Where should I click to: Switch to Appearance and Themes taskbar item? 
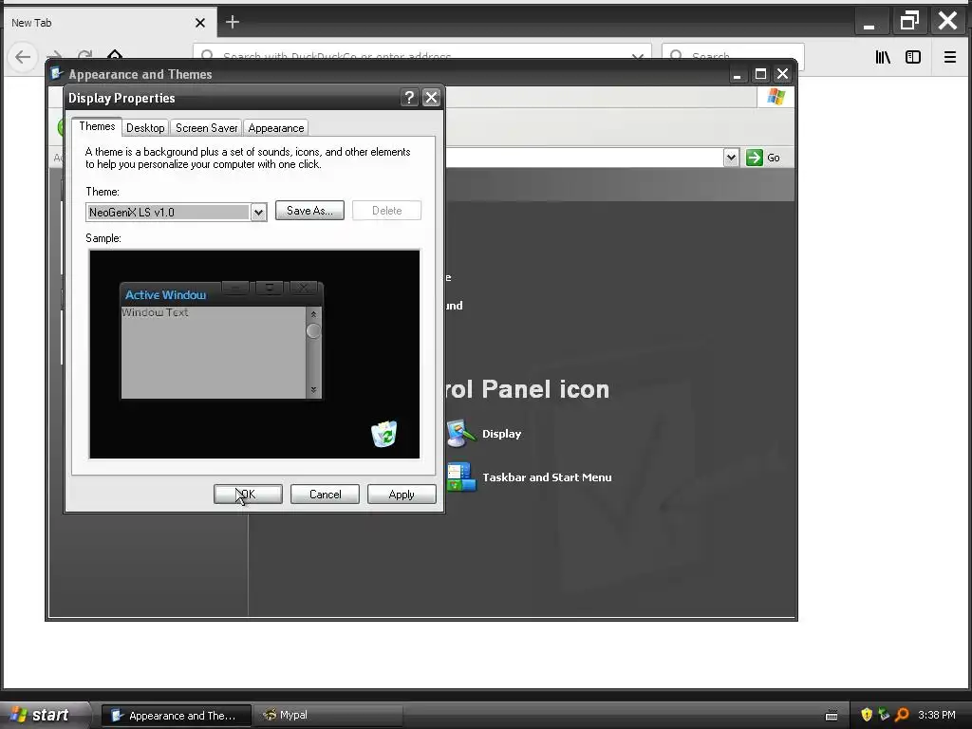(176, 716)
